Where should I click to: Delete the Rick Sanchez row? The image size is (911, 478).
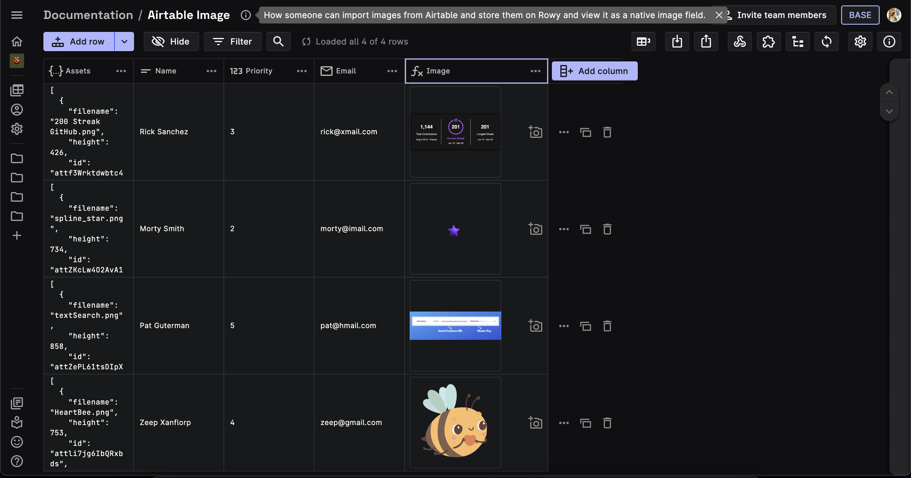coord(607,132)
